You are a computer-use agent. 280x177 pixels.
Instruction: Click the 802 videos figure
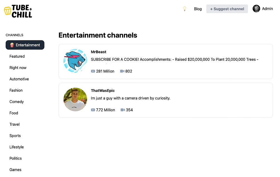click(129, 71)
